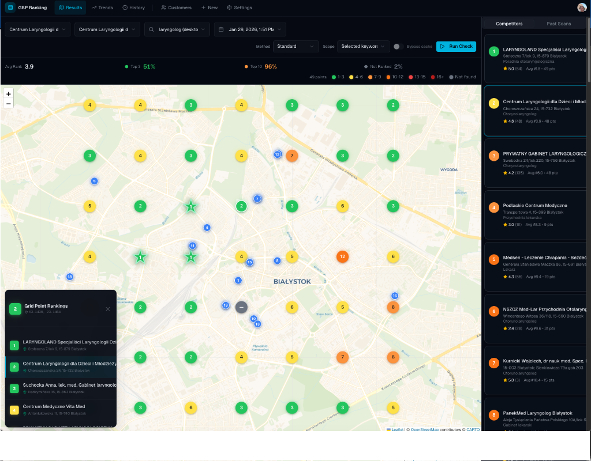Click the blue competitor marker numbered 8
This screenshot has width=591, height=461.
(277, 261)
